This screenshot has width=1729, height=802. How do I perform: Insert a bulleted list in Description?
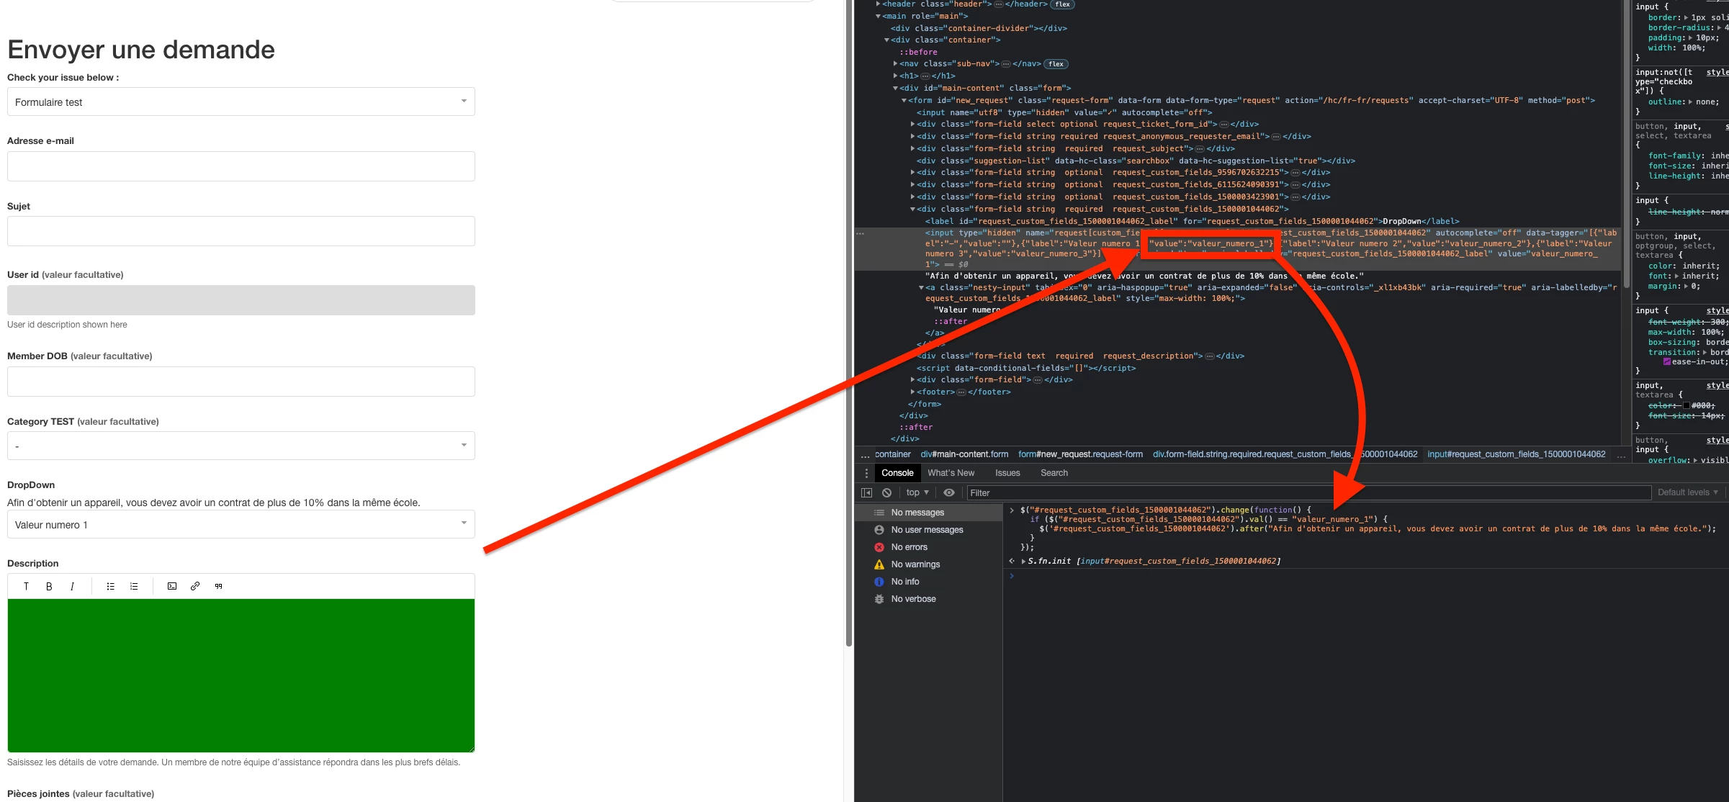(110, 586)
